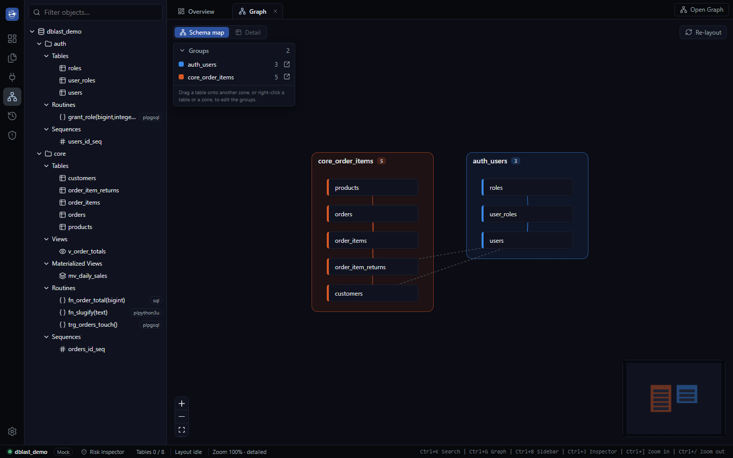
Task: Select users_id_seq sequence in tree
Action: tap(85, 141)
